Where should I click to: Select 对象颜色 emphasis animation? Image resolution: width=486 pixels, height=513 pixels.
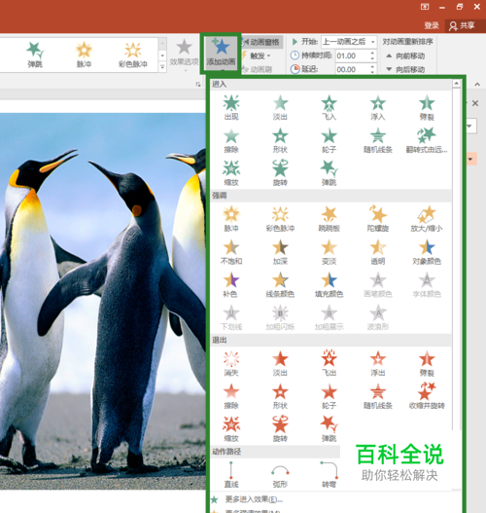427,252
